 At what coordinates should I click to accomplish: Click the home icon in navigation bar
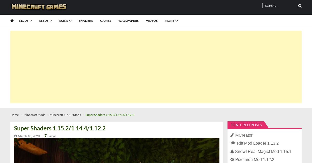click(12, 20)
